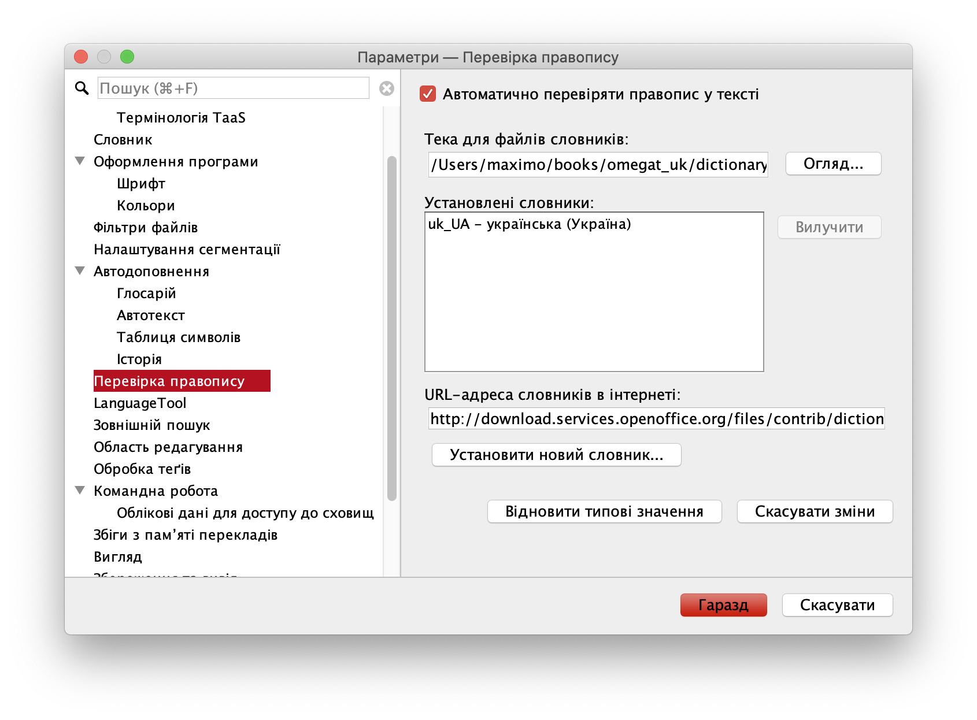The width and height of the screenshot is (977, 720).
Task: Open the Вигляд settings page
Action: 118,556
